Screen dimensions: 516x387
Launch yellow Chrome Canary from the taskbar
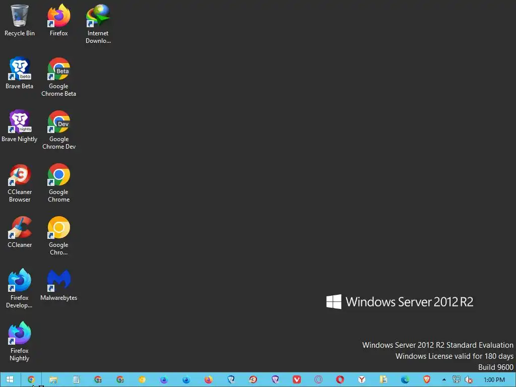[142, 379]
